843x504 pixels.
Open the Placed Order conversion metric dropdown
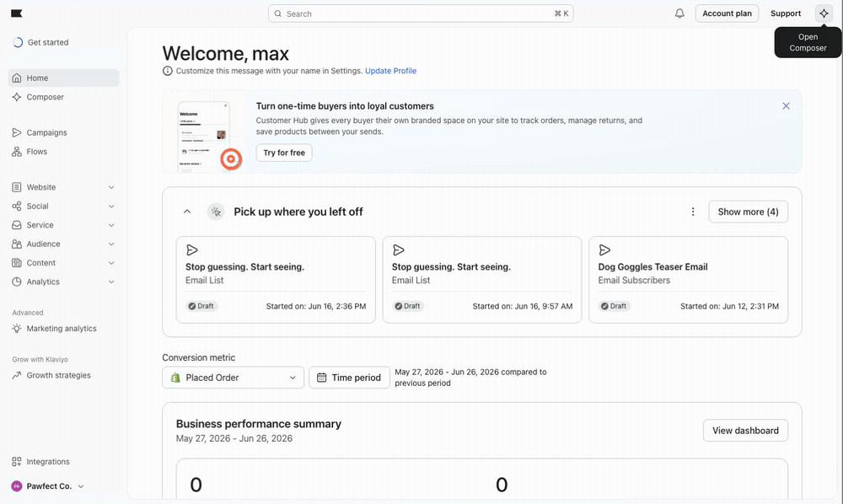click(234, 378)
